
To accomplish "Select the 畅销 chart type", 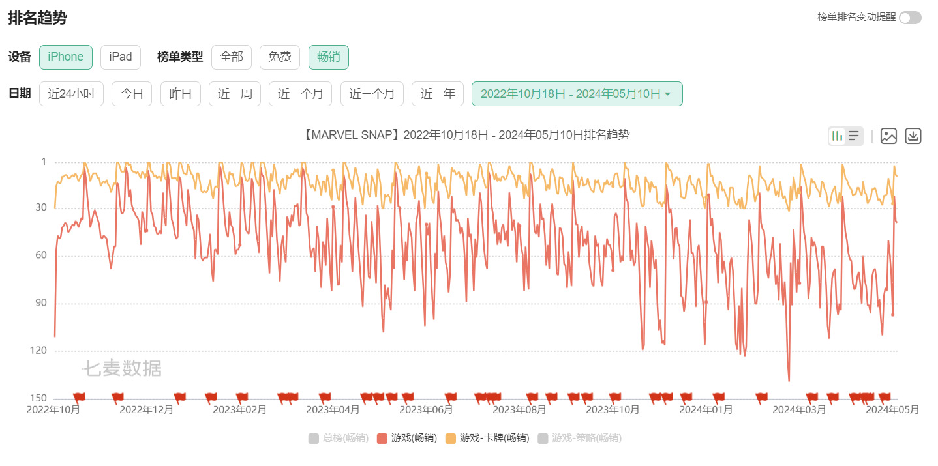I will (329, 57).
